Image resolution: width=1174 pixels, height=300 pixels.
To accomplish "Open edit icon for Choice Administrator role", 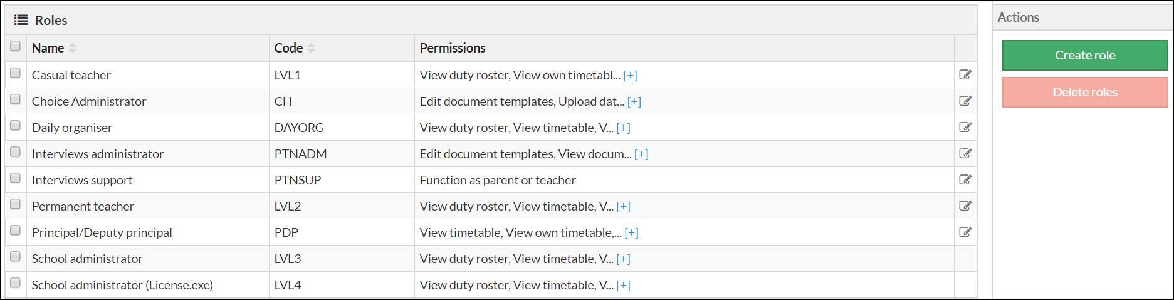I will click(x=965, y=101).
